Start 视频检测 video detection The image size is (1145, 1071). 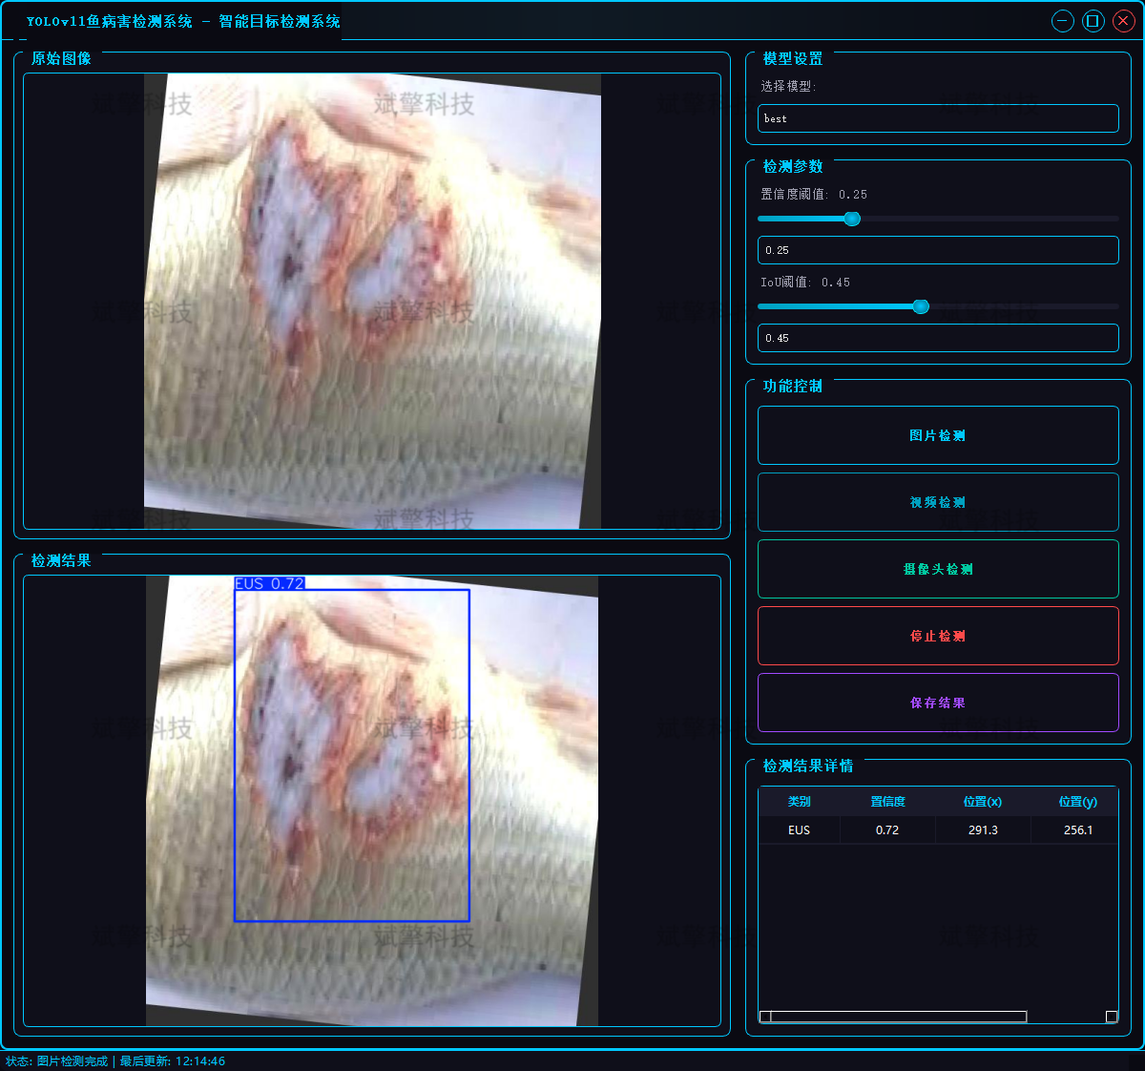click(938, 502)
